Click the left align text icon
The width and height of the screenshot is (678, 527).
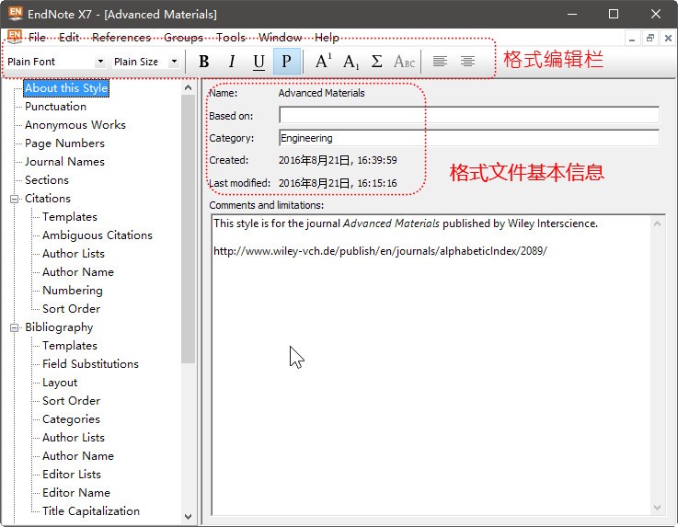tap(441, 62)
